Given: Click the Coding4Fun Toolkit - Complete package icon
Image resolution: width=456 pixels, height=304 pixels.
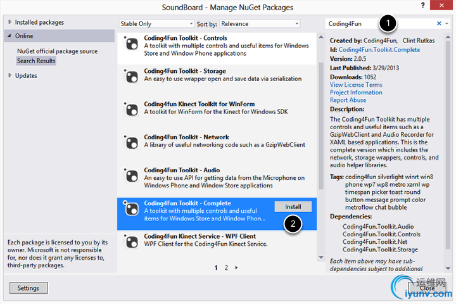Looking at the screenshot, I should [x=131, y=208].
